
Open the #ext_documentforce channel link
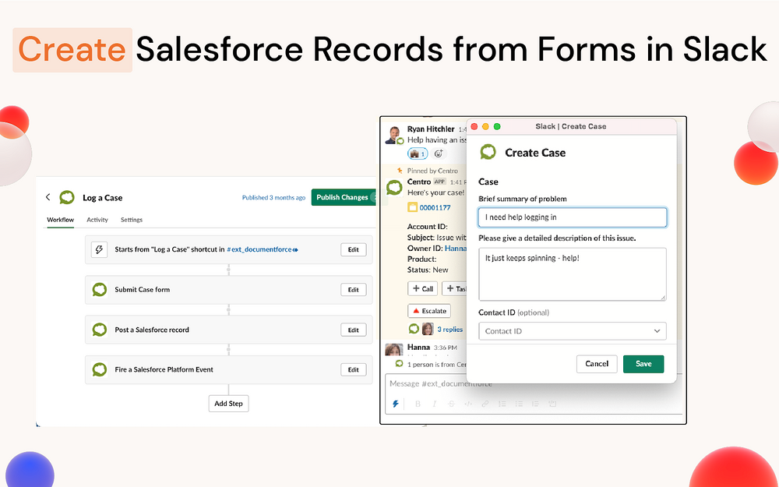tap(263, 249)
